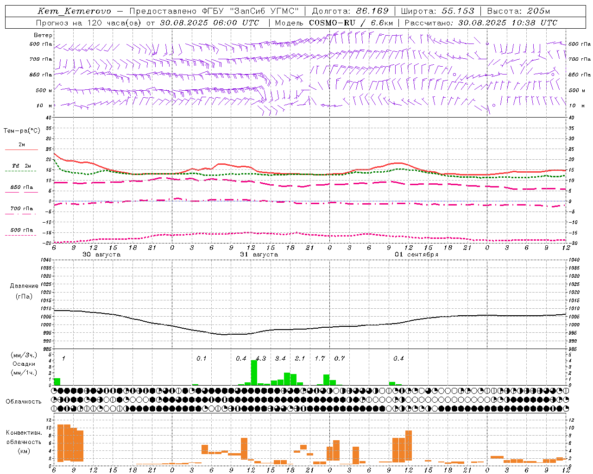Click the green dotted line sample under 'Td 2м'
The image size is (593, 474).
pyautogui.click(x=21, y=171)
